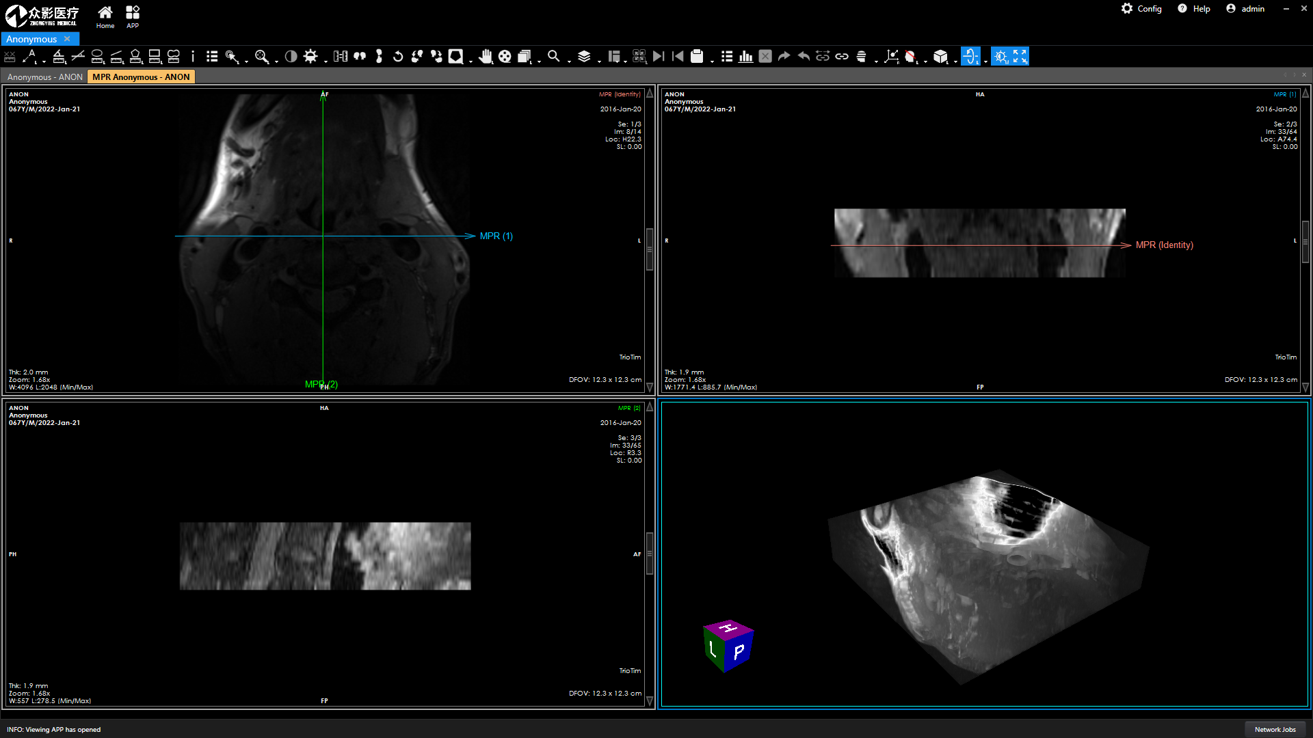Open the cine film reel tool

pyautogui.click(x=505, y=56)
